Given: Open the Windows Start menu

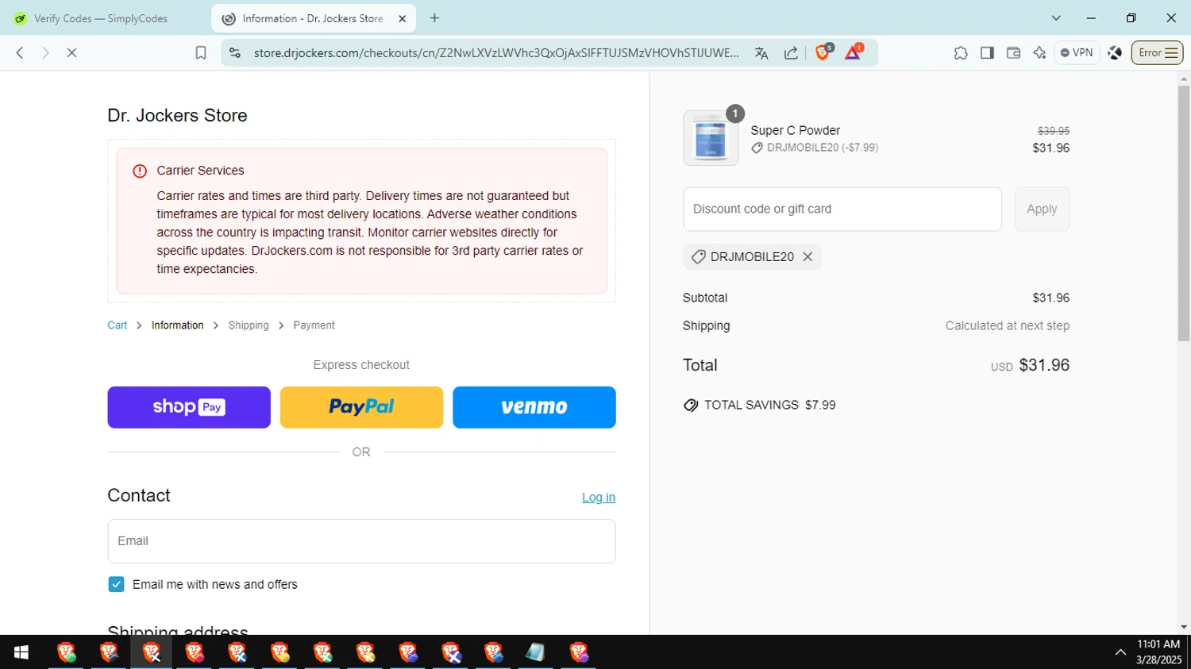Looking at the screenshot, I should [21, 652].
